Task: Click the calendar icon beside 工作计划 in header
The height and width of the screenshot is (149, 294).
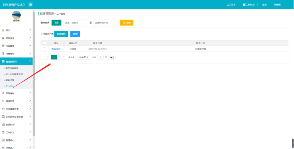Action: tap(244, 4)
